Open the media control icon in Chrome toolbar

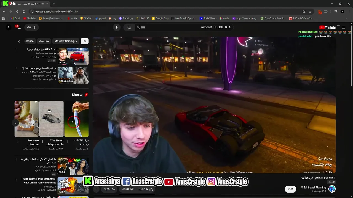click(336, 12)
